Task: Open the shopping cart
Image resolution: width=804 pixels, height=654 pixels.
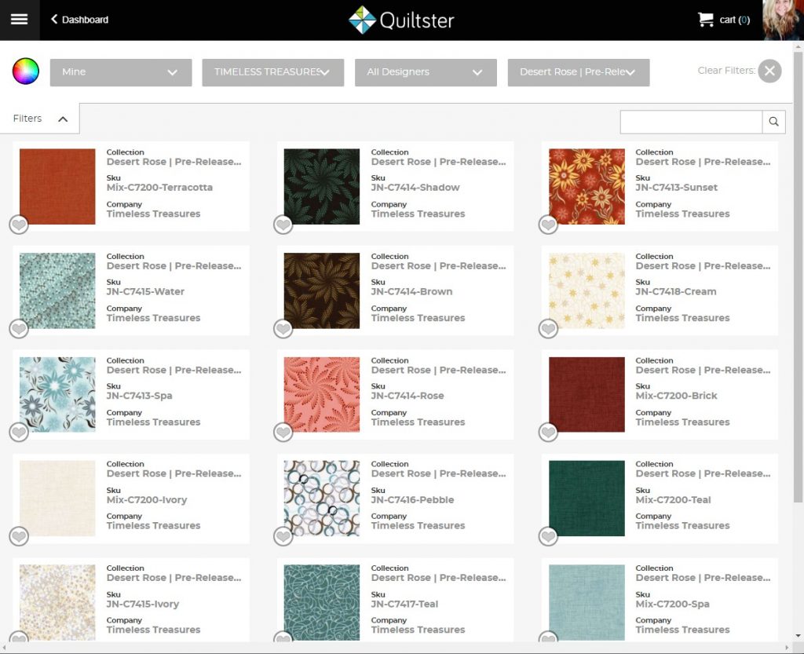Action: [723, 20]
